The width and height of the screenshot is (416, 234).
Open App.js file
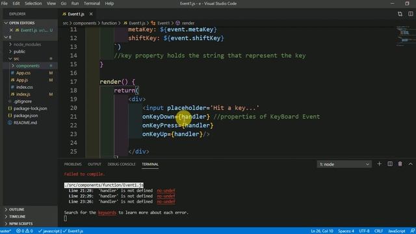coord(22,80)
